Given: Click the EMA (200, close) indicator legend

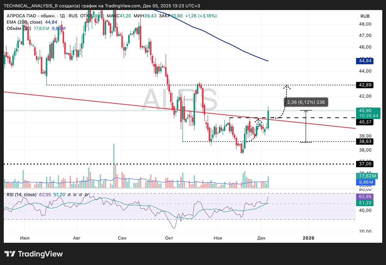Looking at the screenshot, I should point(24,22).
